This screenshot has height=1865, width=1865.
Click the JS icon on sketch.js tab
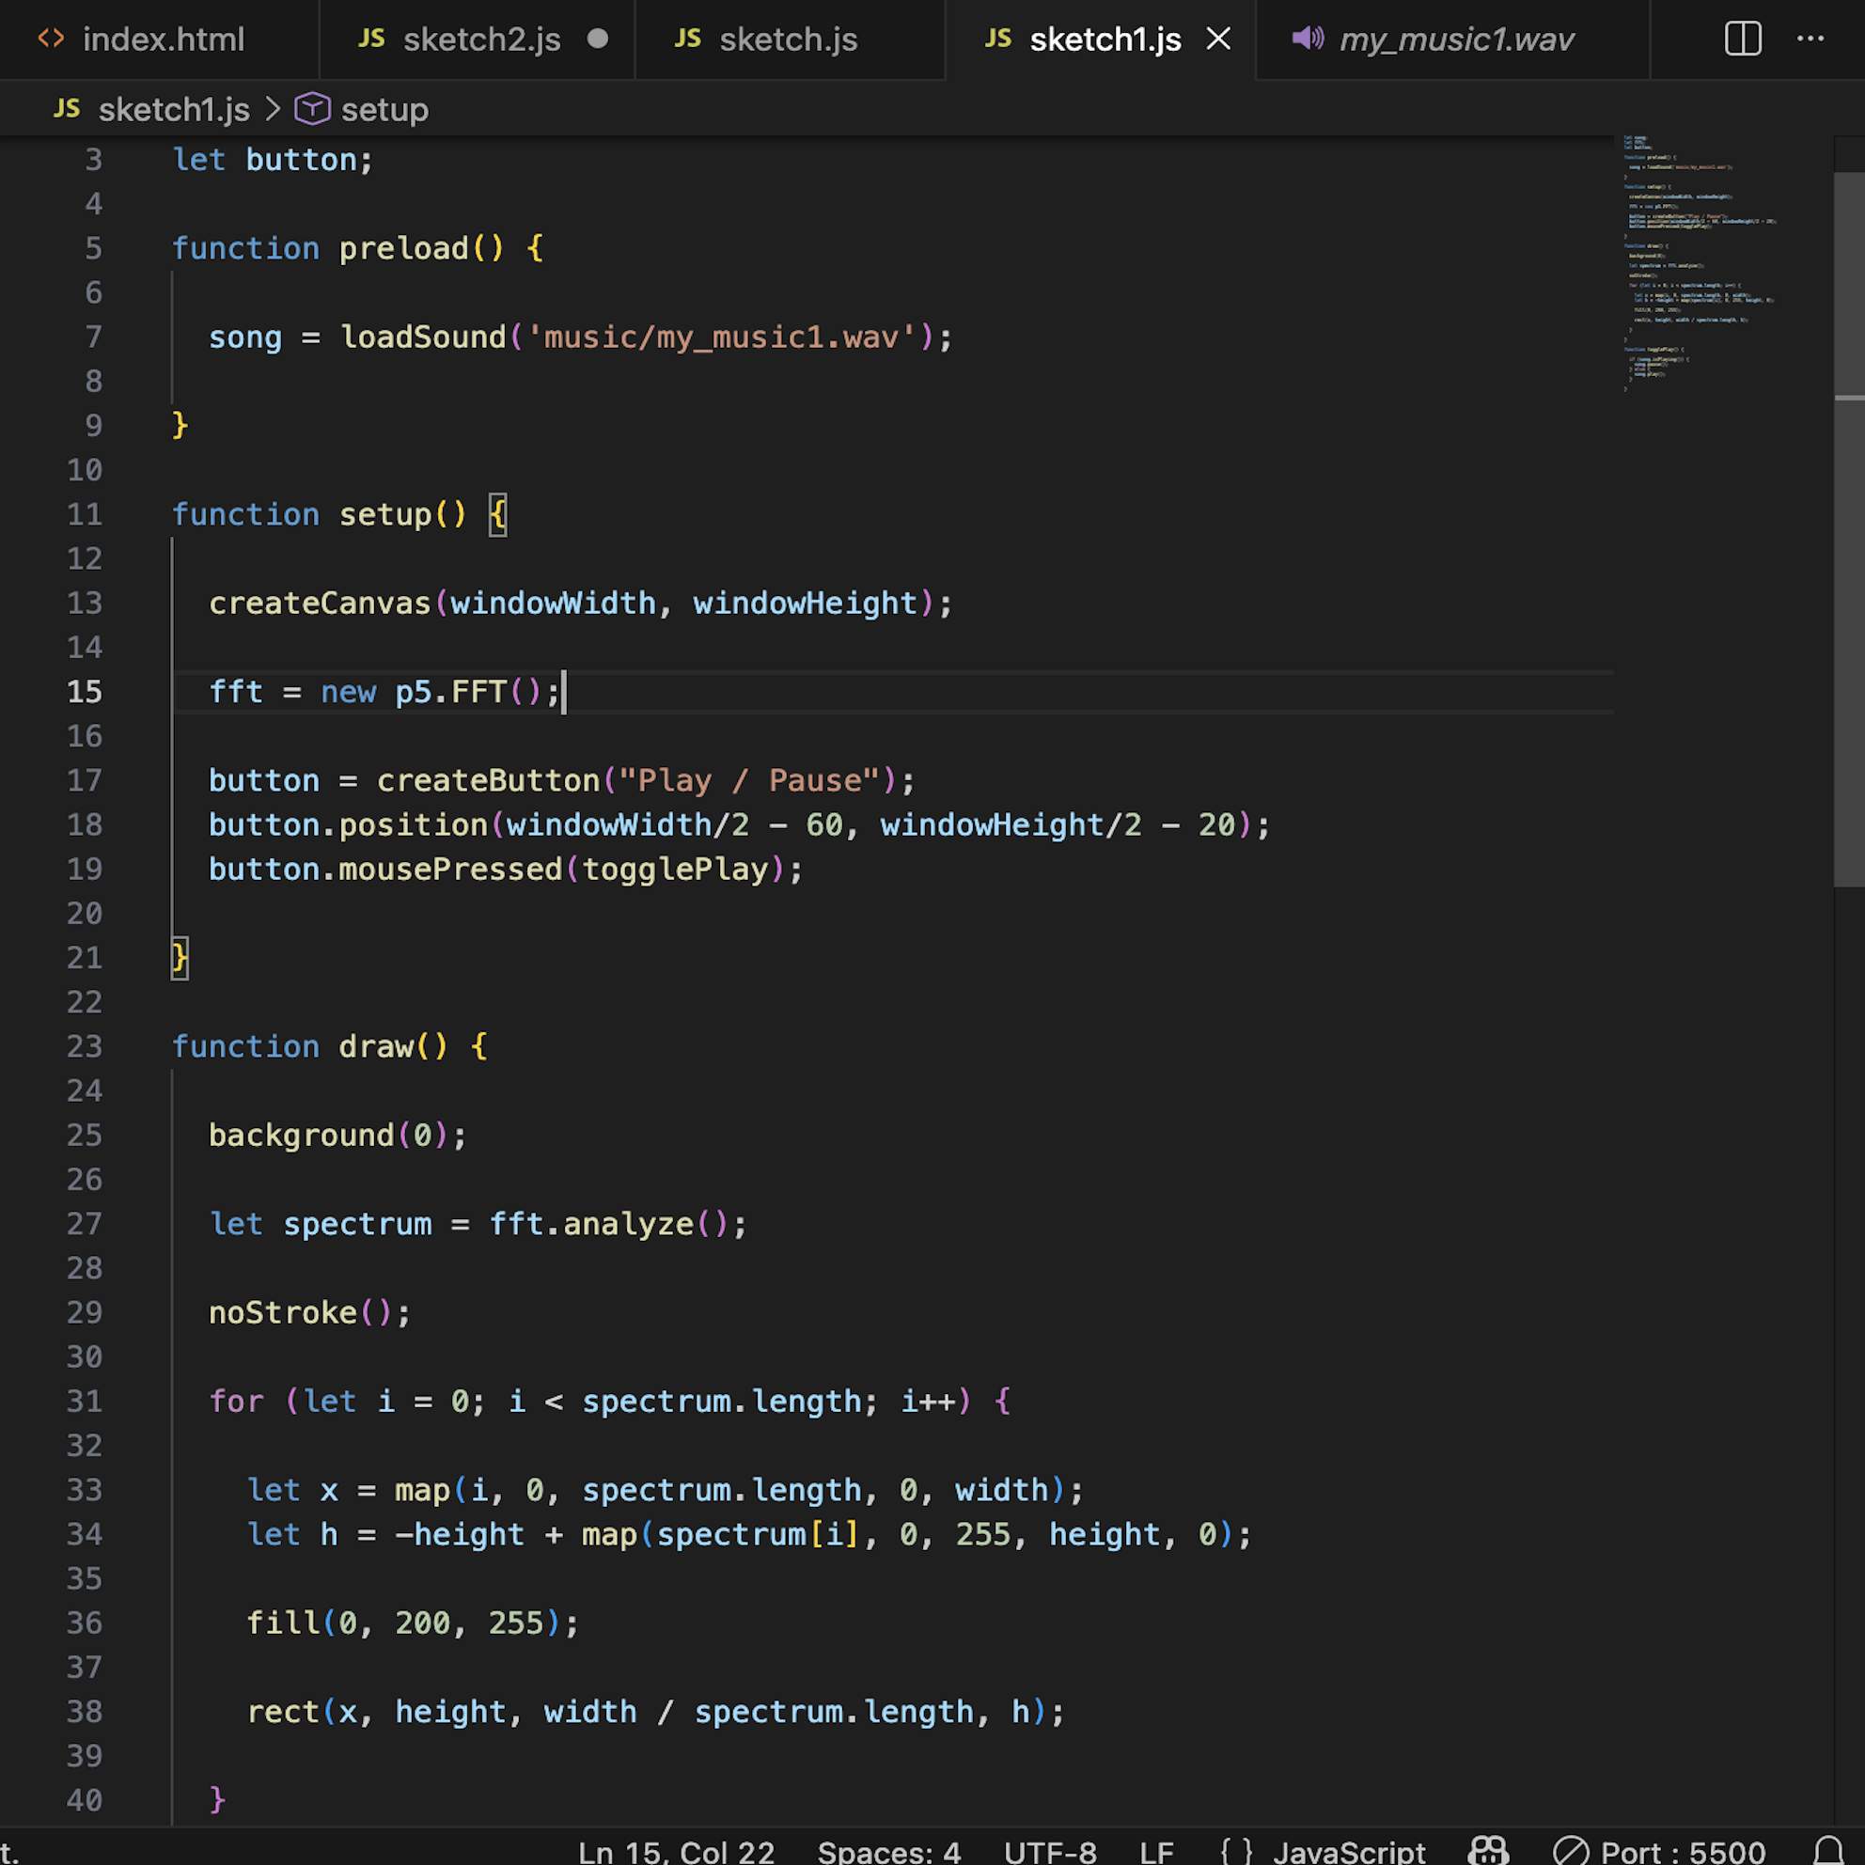687,39
